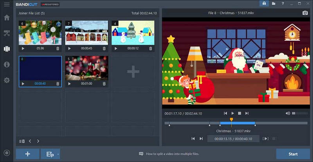Viewport: 313px width, 162px height.
Task: Clear the joiner file list
Action: (22, 141)
